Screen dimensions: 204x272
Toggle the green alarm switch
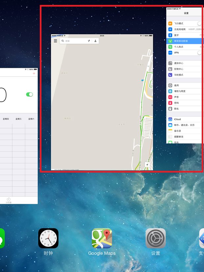(30, 95)
